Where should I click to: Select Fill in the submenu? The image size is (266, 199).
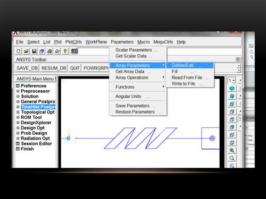pyautogui.click(x=190, y=72)
